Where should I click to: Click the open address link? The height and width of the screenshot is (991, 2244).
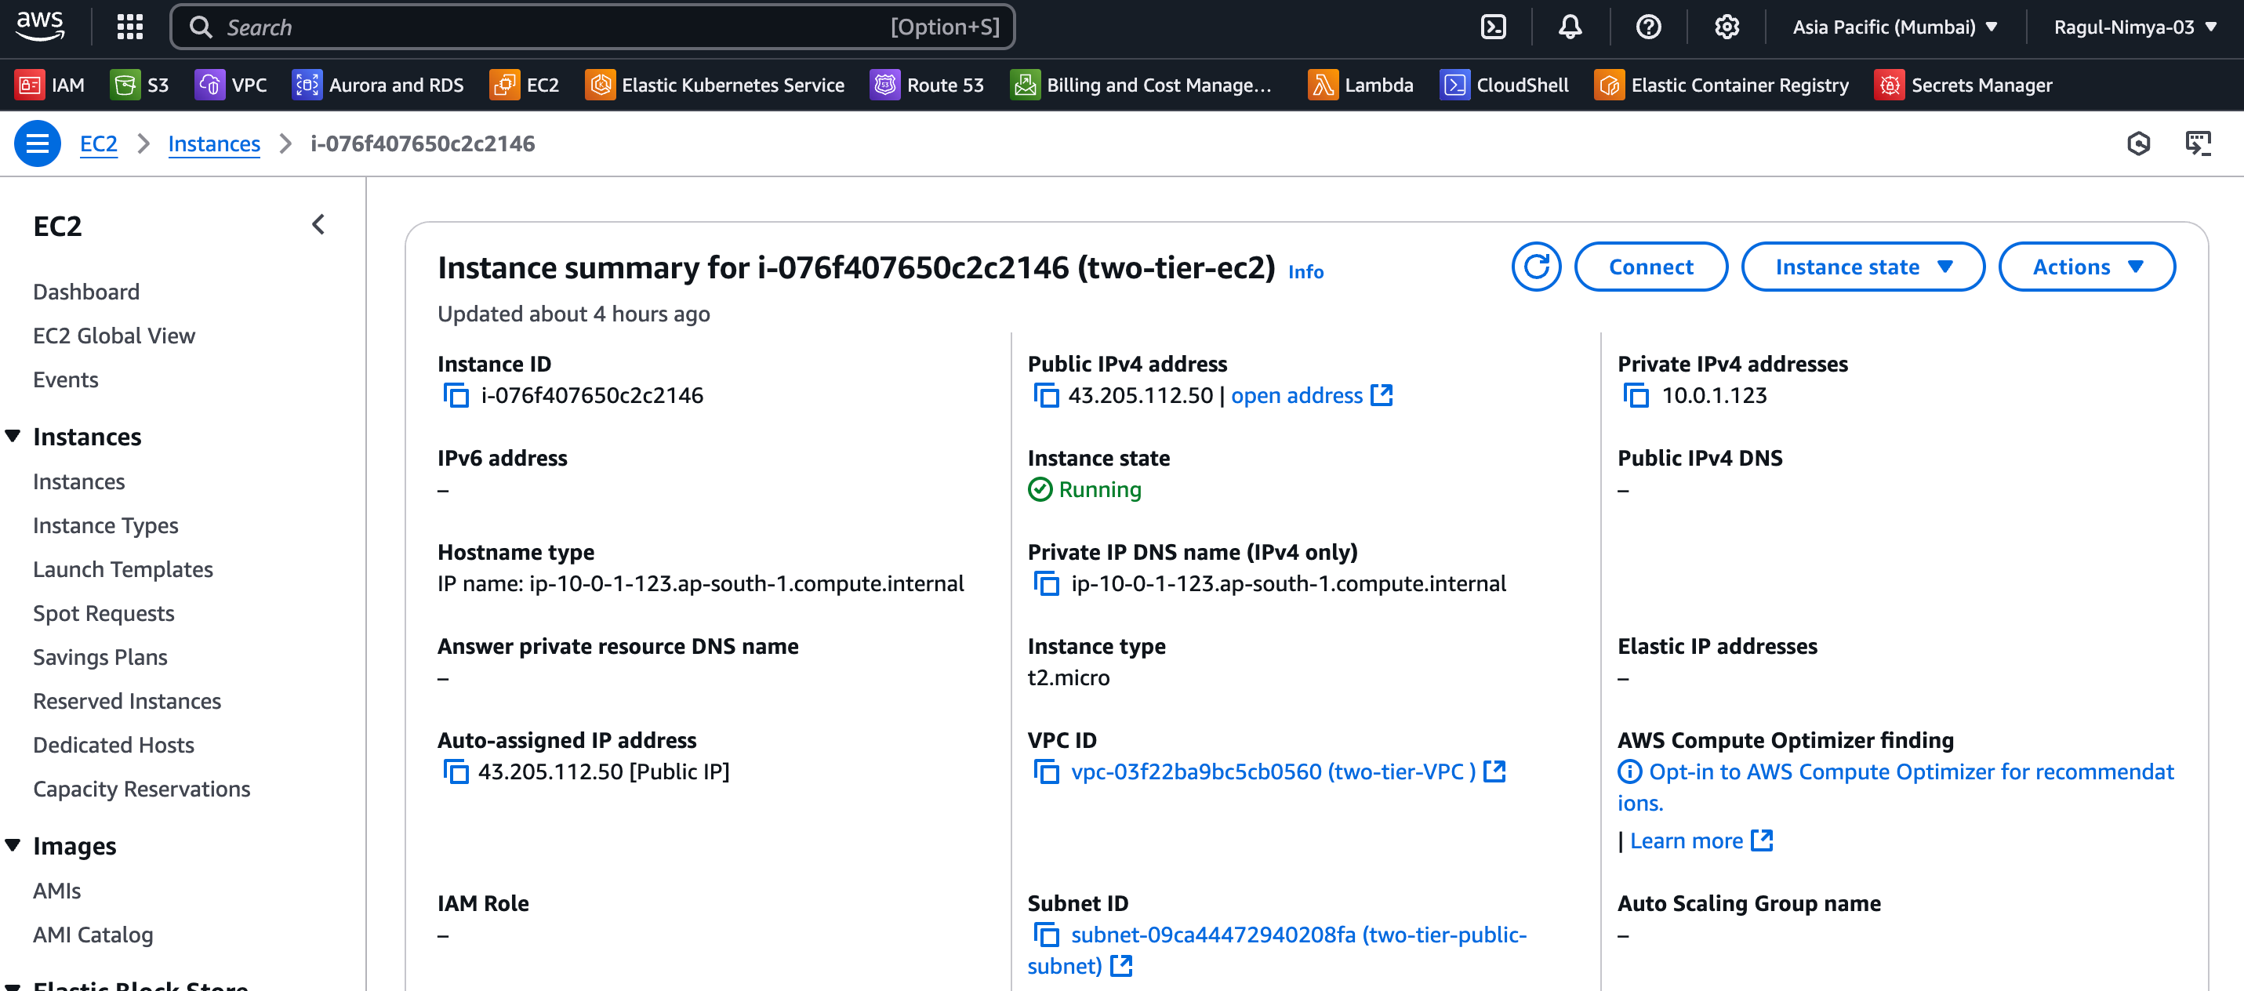(x=1311, y=395)
